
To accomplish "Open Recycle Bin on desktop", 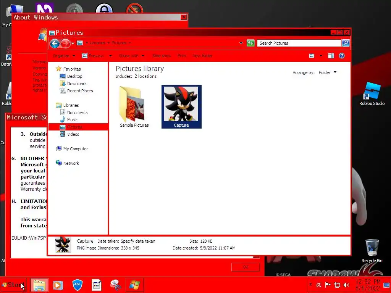I will point(372,251).
